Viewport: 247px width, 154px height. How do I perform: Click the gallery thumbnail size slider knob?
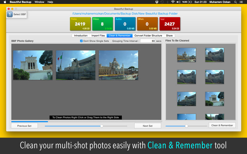click(x=102, y=126)
